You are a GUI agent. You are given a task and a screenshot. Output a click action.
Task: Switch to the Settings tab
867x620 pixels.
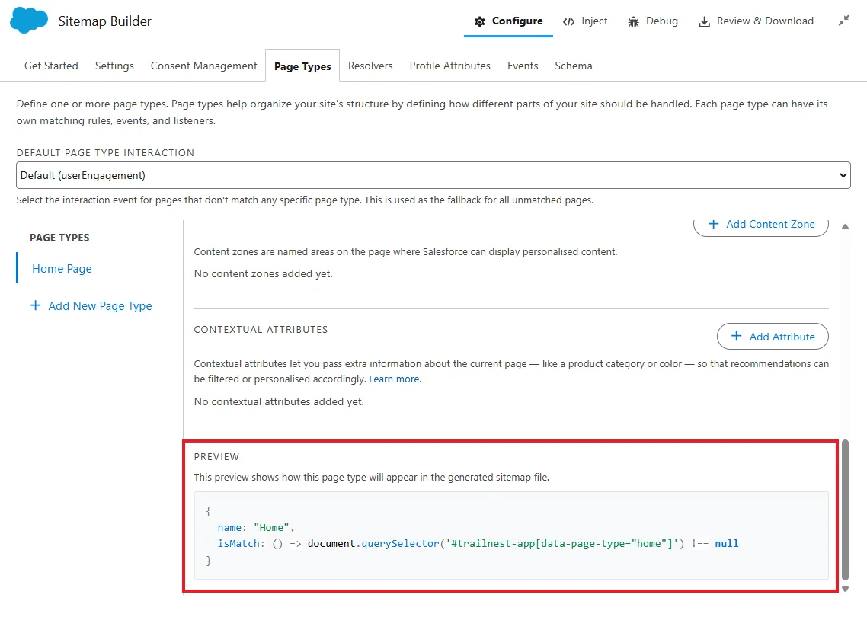114,66
